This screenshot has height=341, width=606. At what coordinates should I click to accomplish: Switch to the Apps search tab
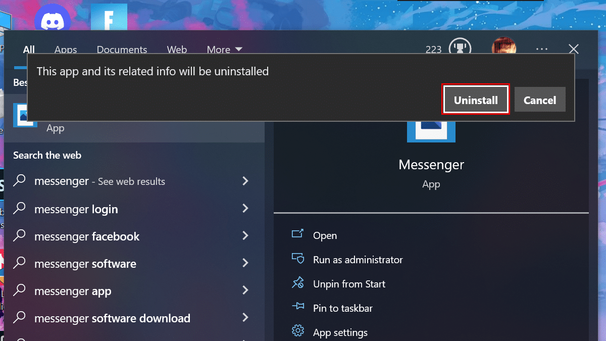tap(66, 50)
